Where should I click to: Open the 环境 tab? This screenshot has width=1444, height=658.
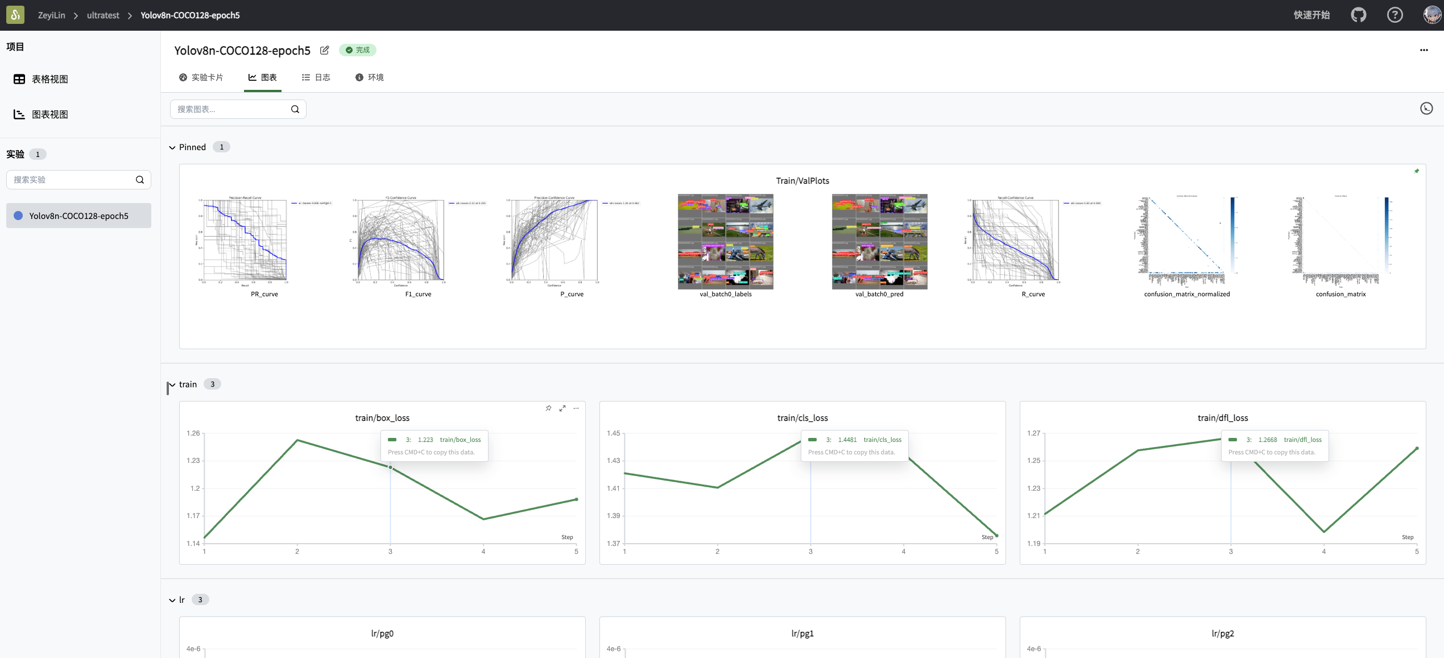tap(369, 77)
